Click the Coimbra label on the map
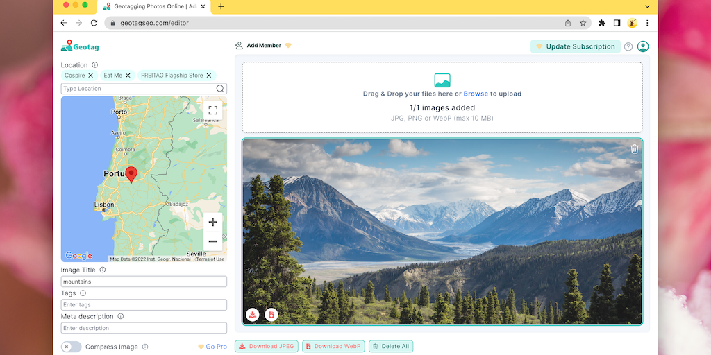 pyautogui.click(x=126, y=150)
